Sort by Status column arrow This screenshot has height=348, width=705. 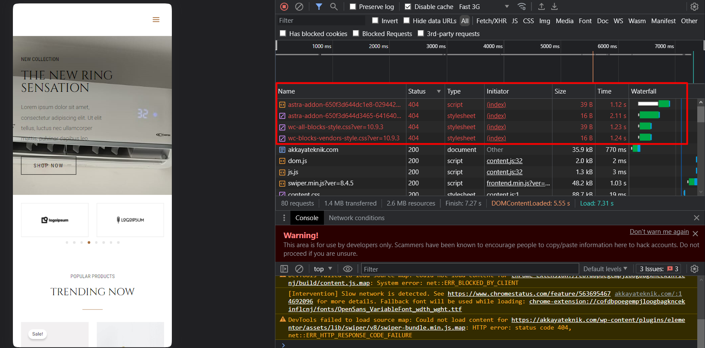pyautogui.click(x=439, y=91)
